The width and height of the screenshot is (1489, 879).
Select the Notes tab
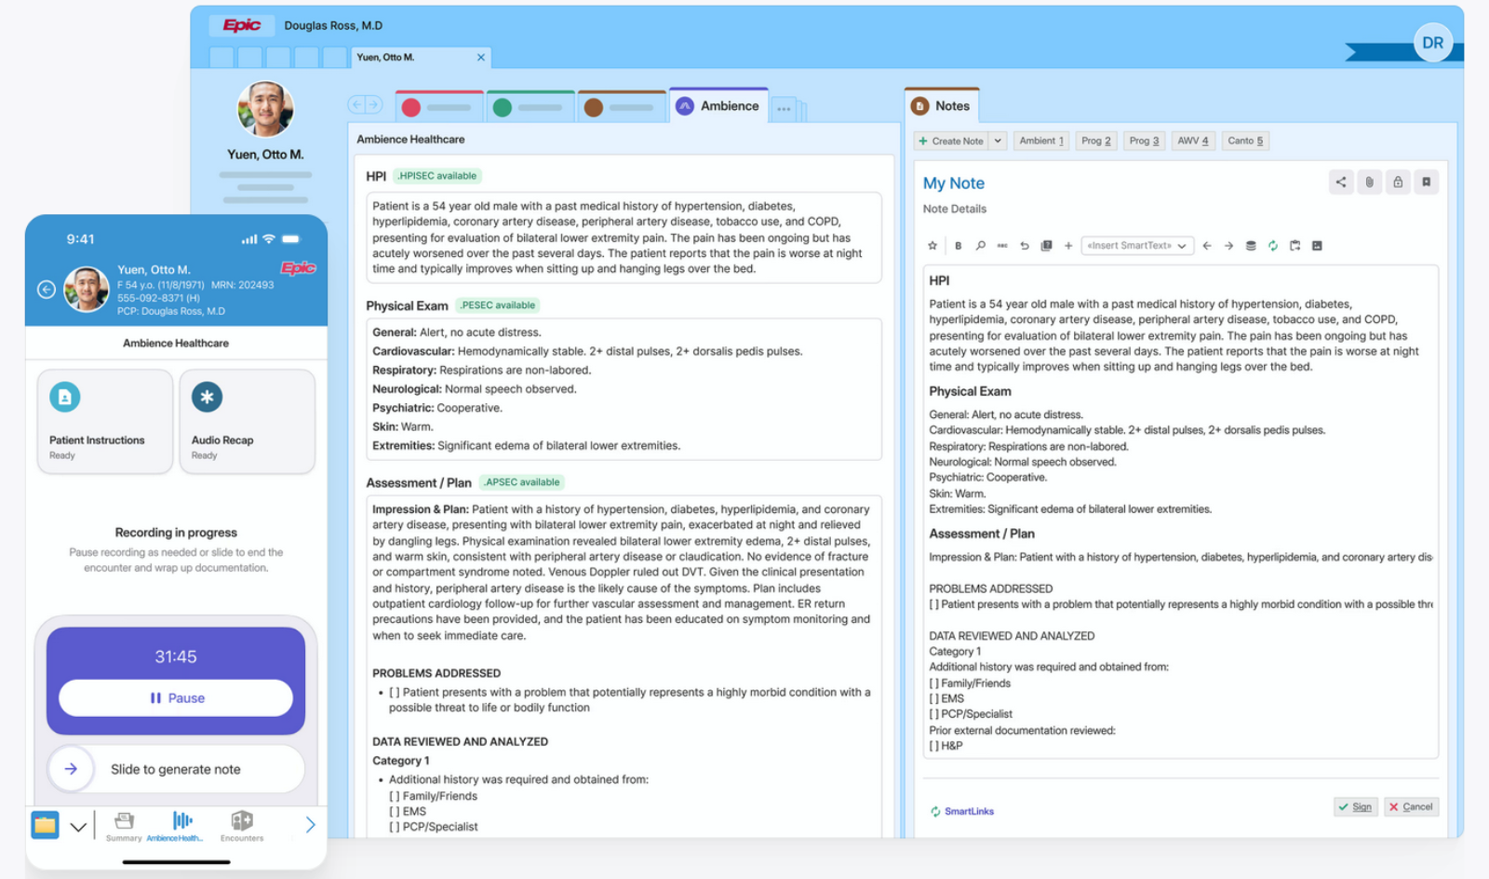(x=941, y=106)
